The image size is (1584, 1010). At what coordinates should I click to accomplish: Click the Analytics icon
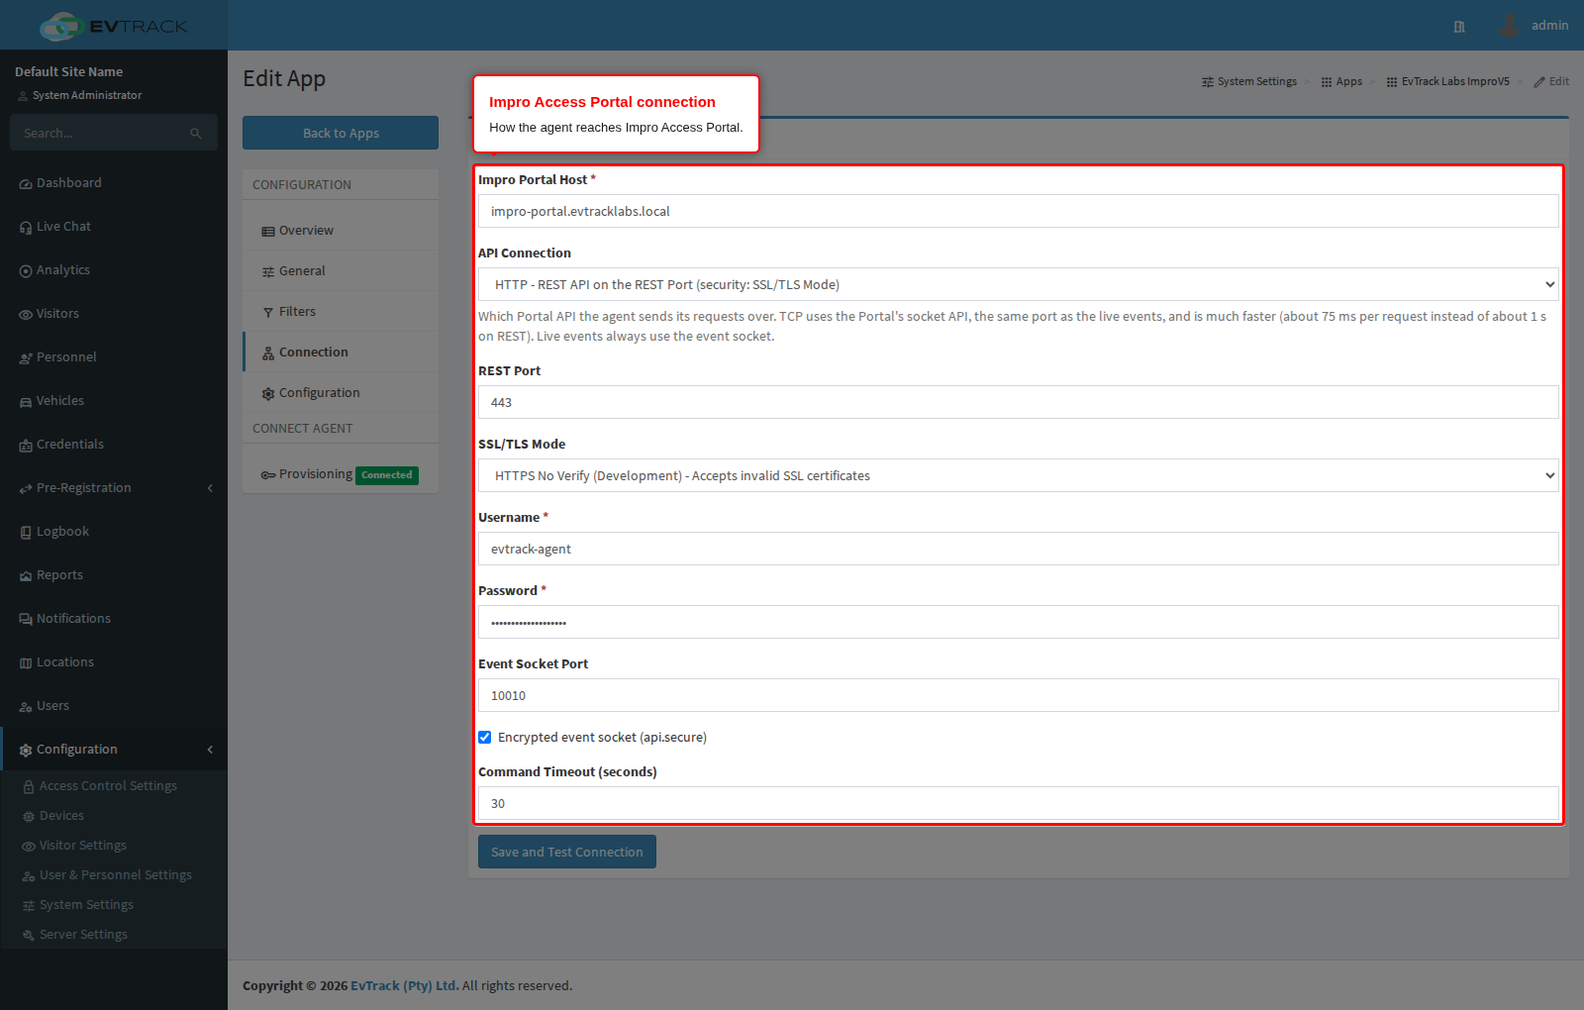point(26,271)
